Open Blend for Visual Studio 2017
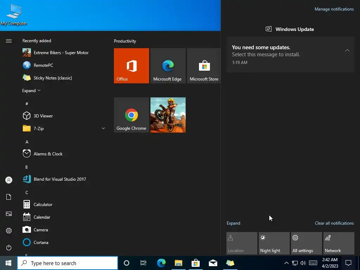The height and width of the screenshot is (270, 360). pos(64,179)
